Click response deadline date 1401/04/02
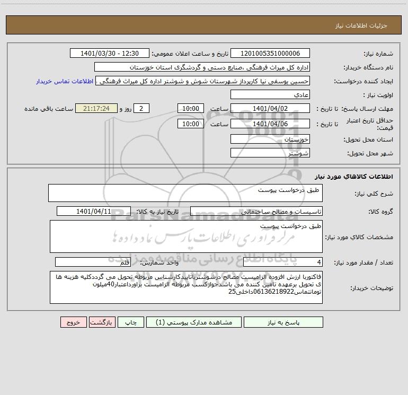 pyautogui.click(x=270, y=109)
